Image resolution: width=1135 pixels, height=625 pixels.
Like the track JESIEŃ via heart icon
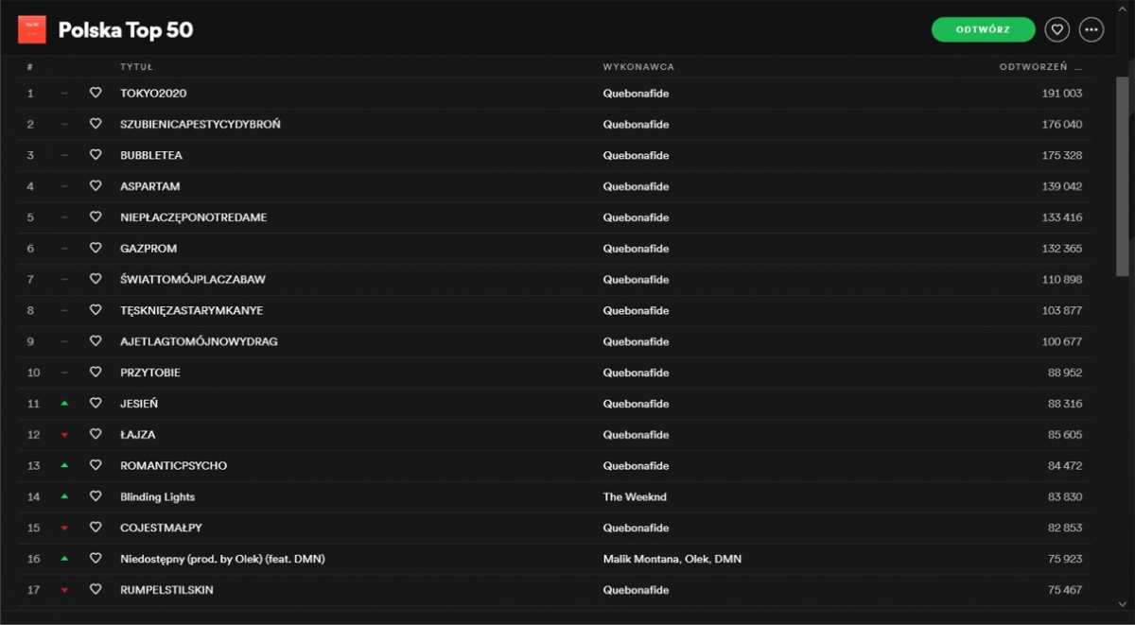pos(96,404)
